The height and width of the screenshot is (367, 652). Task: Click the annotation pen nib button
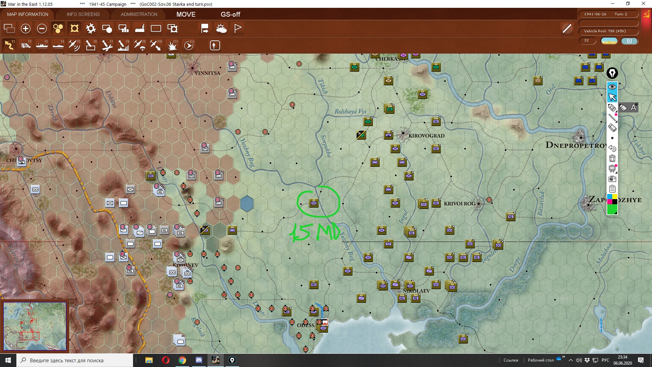(x=612, y=73)
